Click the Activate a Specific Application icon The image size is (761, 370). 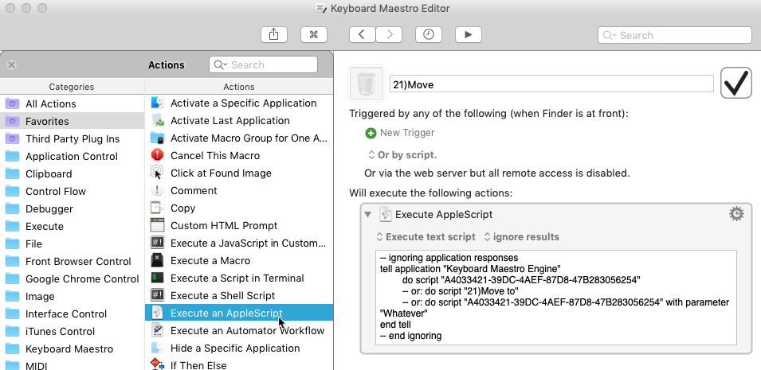point(157,103)
